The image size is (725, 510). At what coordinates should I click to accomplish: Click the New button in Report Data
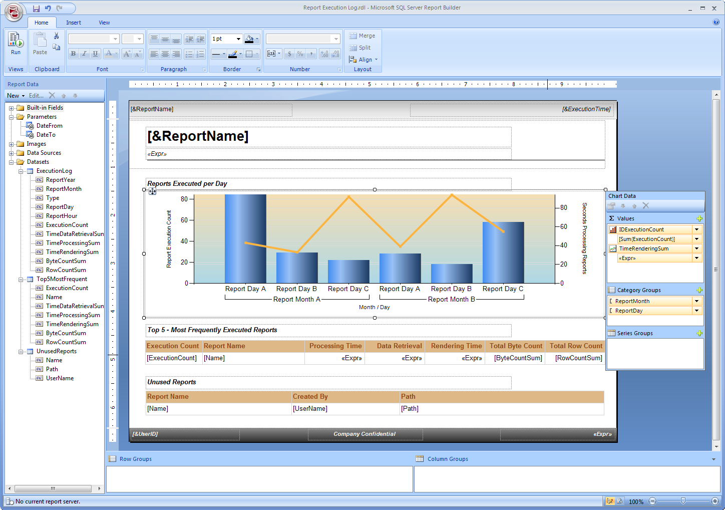tap(14, 95)
